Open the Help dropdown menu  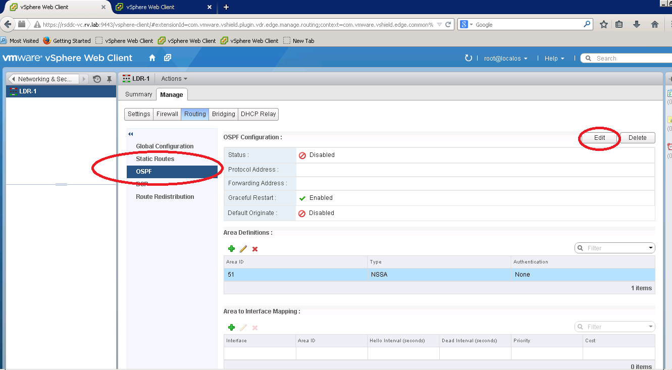554,59
